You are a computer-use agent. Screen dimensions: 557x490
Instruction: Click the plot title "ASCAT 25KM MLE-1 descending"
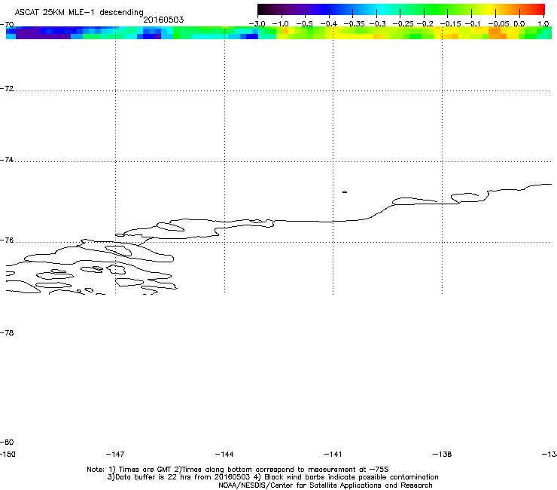tap(79, 12)
